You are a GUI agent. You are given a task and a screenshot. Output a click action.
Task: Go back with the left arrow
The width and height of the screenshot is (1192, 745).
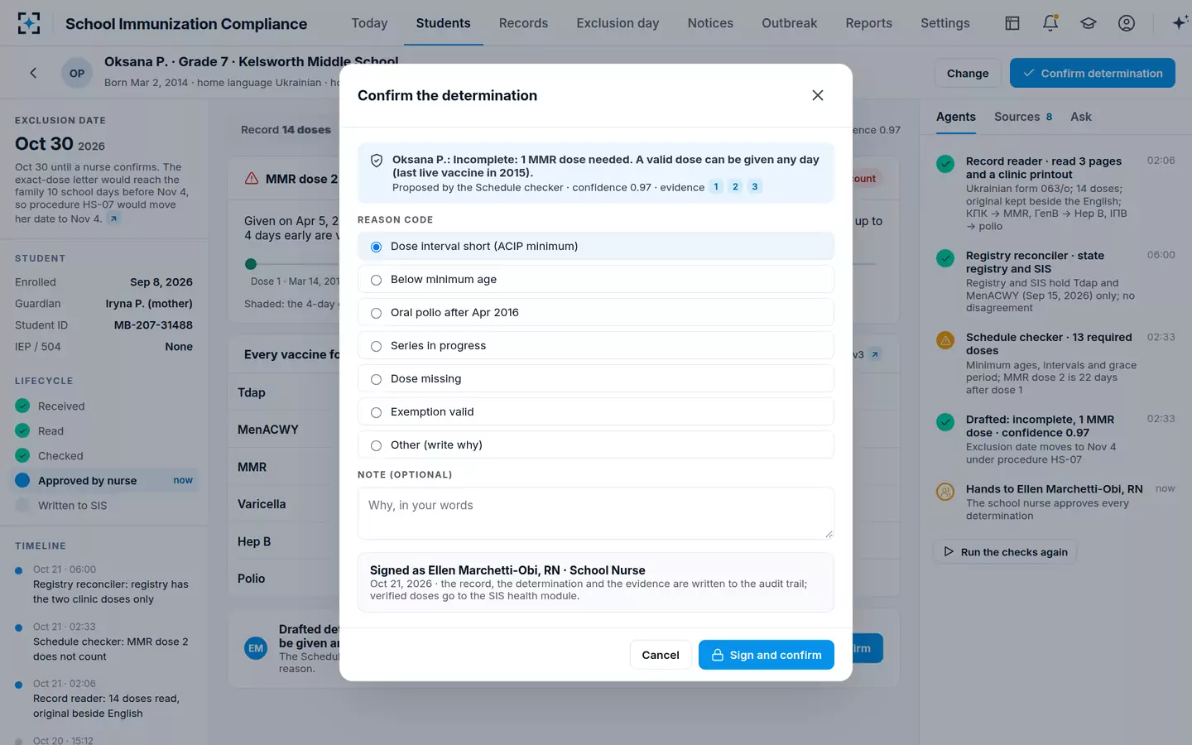click(x=33, y=73)
